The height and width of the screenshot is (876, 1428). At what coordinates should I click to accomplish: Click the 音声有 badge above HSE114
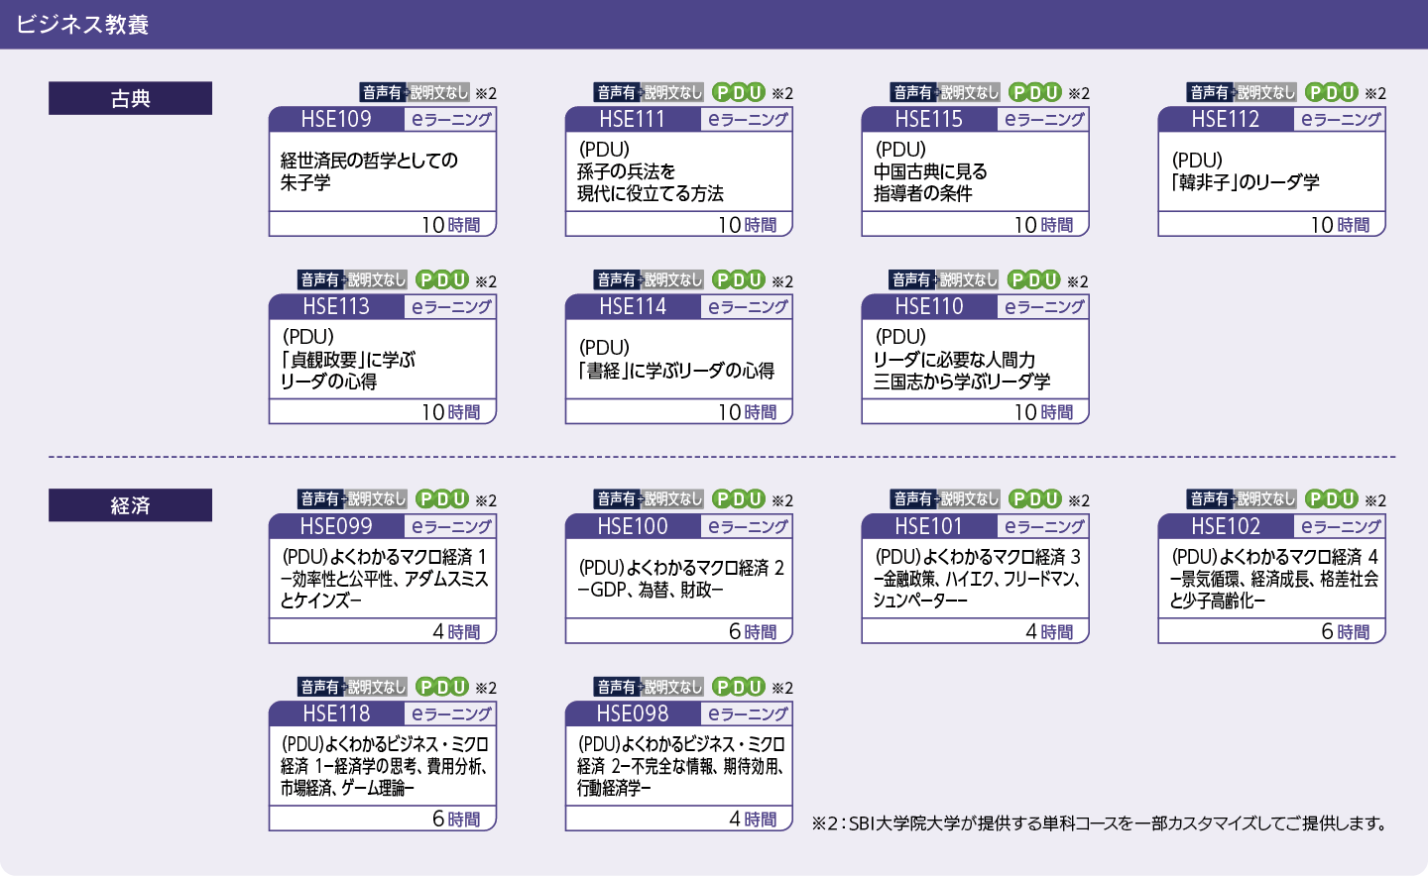click(616, 279)
